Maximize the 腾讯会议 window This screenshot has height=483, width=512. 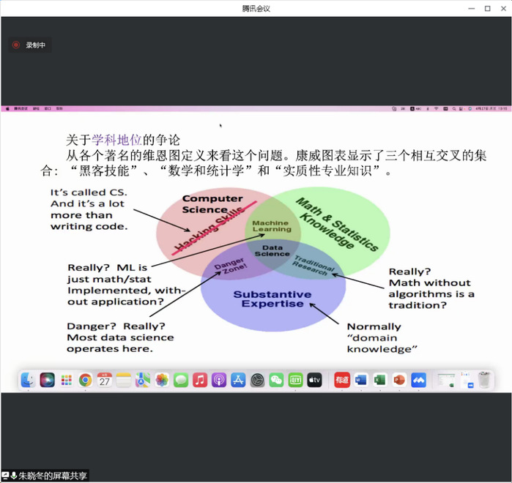(x=487, y=8)
